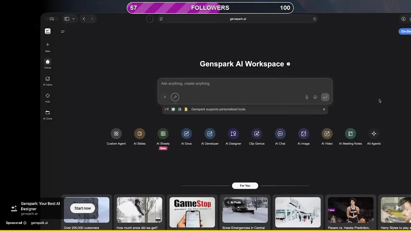Click the Sponsored info icon
The width and height of the screenshot is (411, 231).
pyautogui.click(x=25, y=223)
